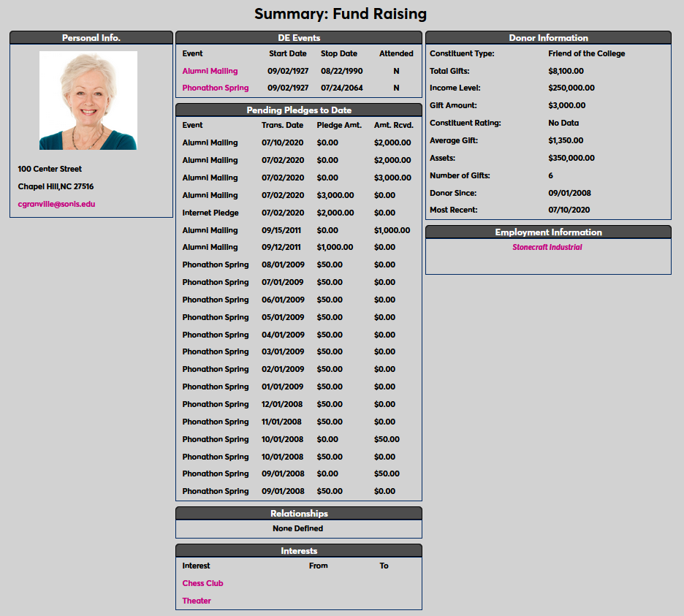Open the Phonathon Spring event link
The height and width of the screenshot is (616, 684).
[x=216, y=88]
